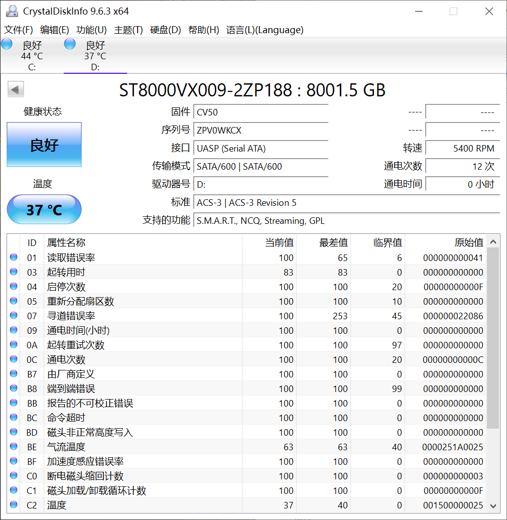Click the 通电次数 value 12 次
507x520 pixels.
pyautogui.click(x=462, y=166)
